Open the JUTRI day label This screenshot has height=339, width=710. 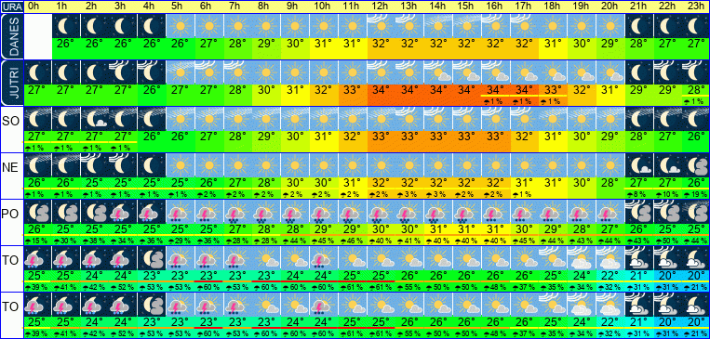11,84
